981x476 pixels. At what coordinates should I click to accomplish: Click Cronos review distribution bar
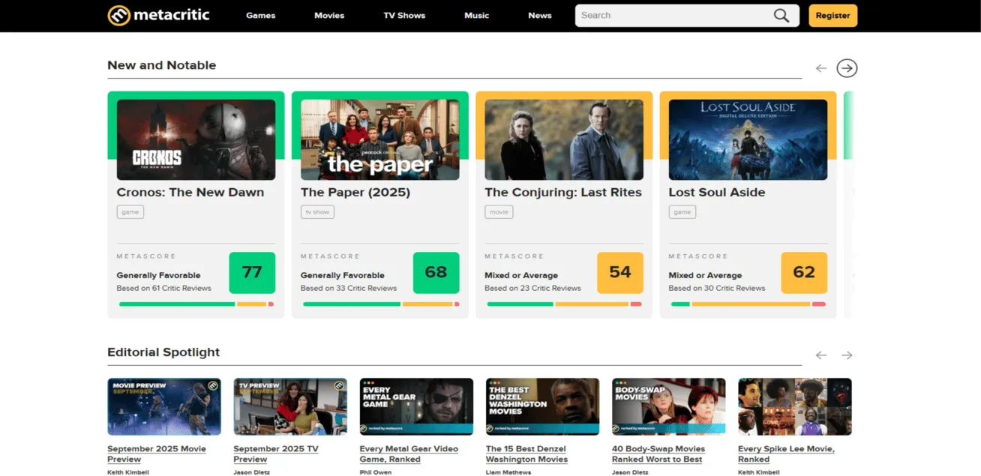pyautogui.click(x=196, y=304)
